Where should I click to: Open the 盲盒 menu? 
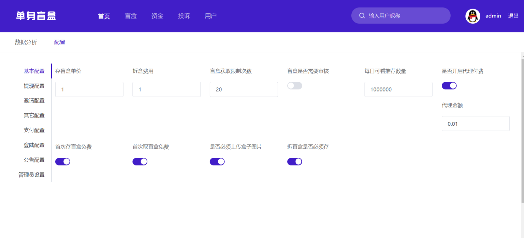pyautogui.click(x=131, y=16)
